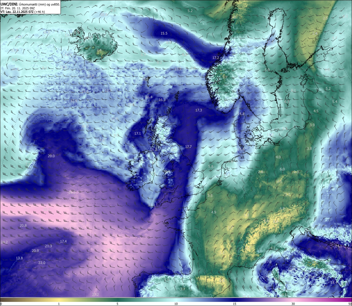
Task: Click the 20.8 value near the left edge
Action: 23,225
